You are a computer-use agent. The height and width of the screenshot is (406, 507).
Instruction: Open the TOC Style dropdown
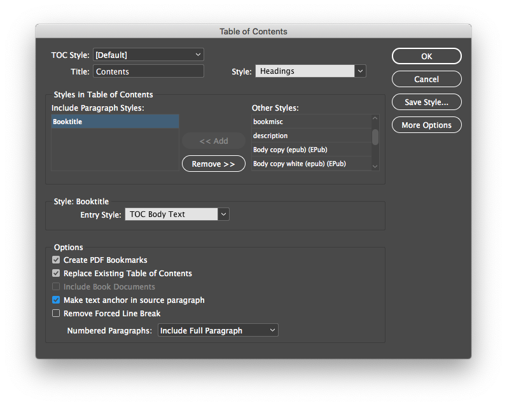tap(148, 55)
